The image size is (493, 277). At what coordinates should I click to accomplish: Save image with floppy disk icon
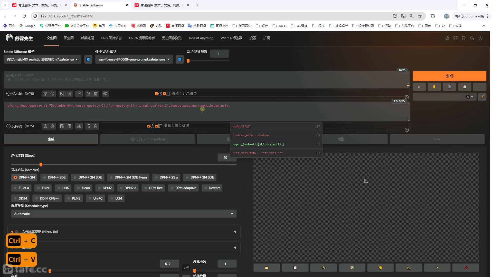pos(295,268)
